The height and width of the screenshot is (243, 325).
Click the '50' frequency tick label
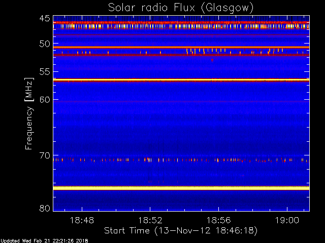(x=45, y=44)
